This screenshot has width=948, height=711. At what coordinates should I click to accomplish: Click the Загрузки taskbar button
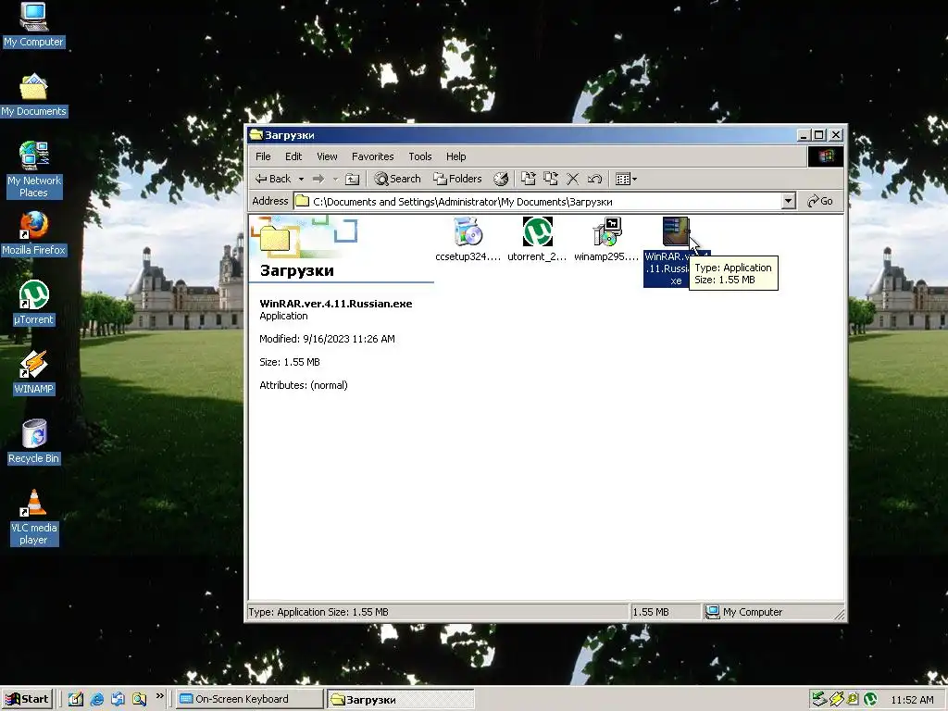(401, 700)
